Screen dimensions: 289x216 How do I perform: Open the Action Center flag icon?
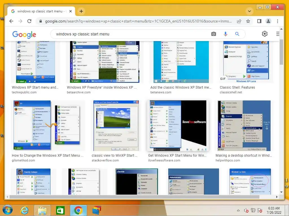(260, 210)
